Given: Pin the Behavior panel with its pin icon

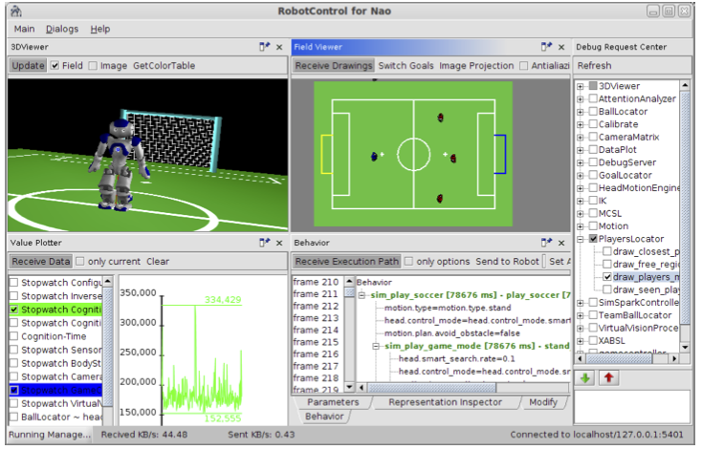Looking at the screenshot, I should click(x=547, y=243).
